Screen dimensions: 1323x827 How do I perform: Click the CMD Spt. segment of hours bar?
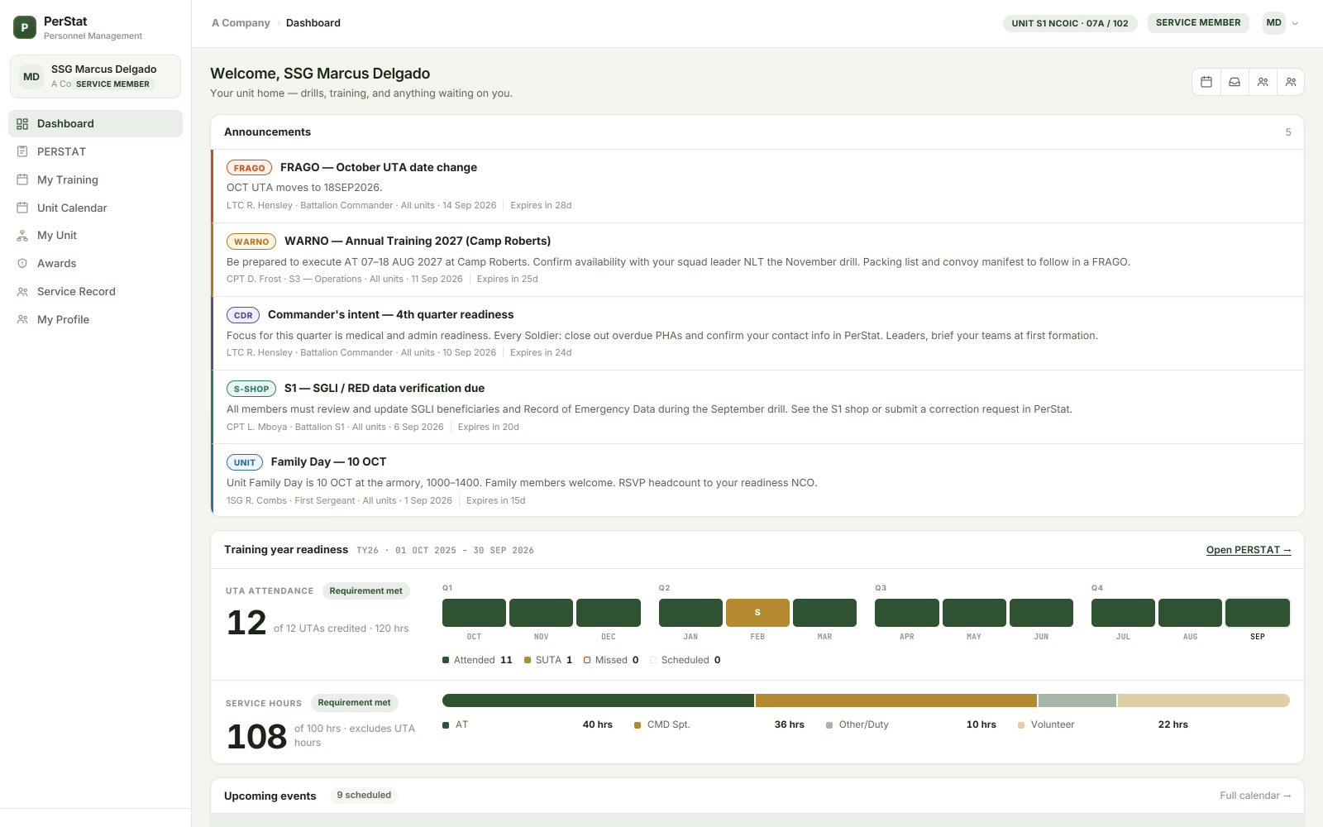tap(896, 700)
